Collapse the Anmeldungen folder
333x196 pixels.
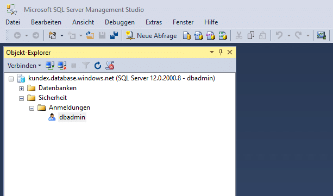[x=32, y=108]
